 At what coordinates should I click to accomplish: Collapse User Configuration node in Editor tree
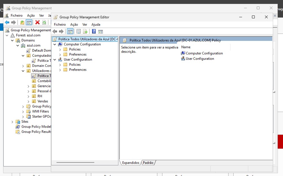pyautogui.click(x=55, y=60)
